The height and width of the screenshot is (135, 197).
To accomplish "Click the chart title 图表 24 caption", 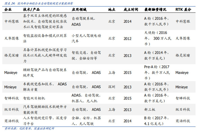I will 39,3.
